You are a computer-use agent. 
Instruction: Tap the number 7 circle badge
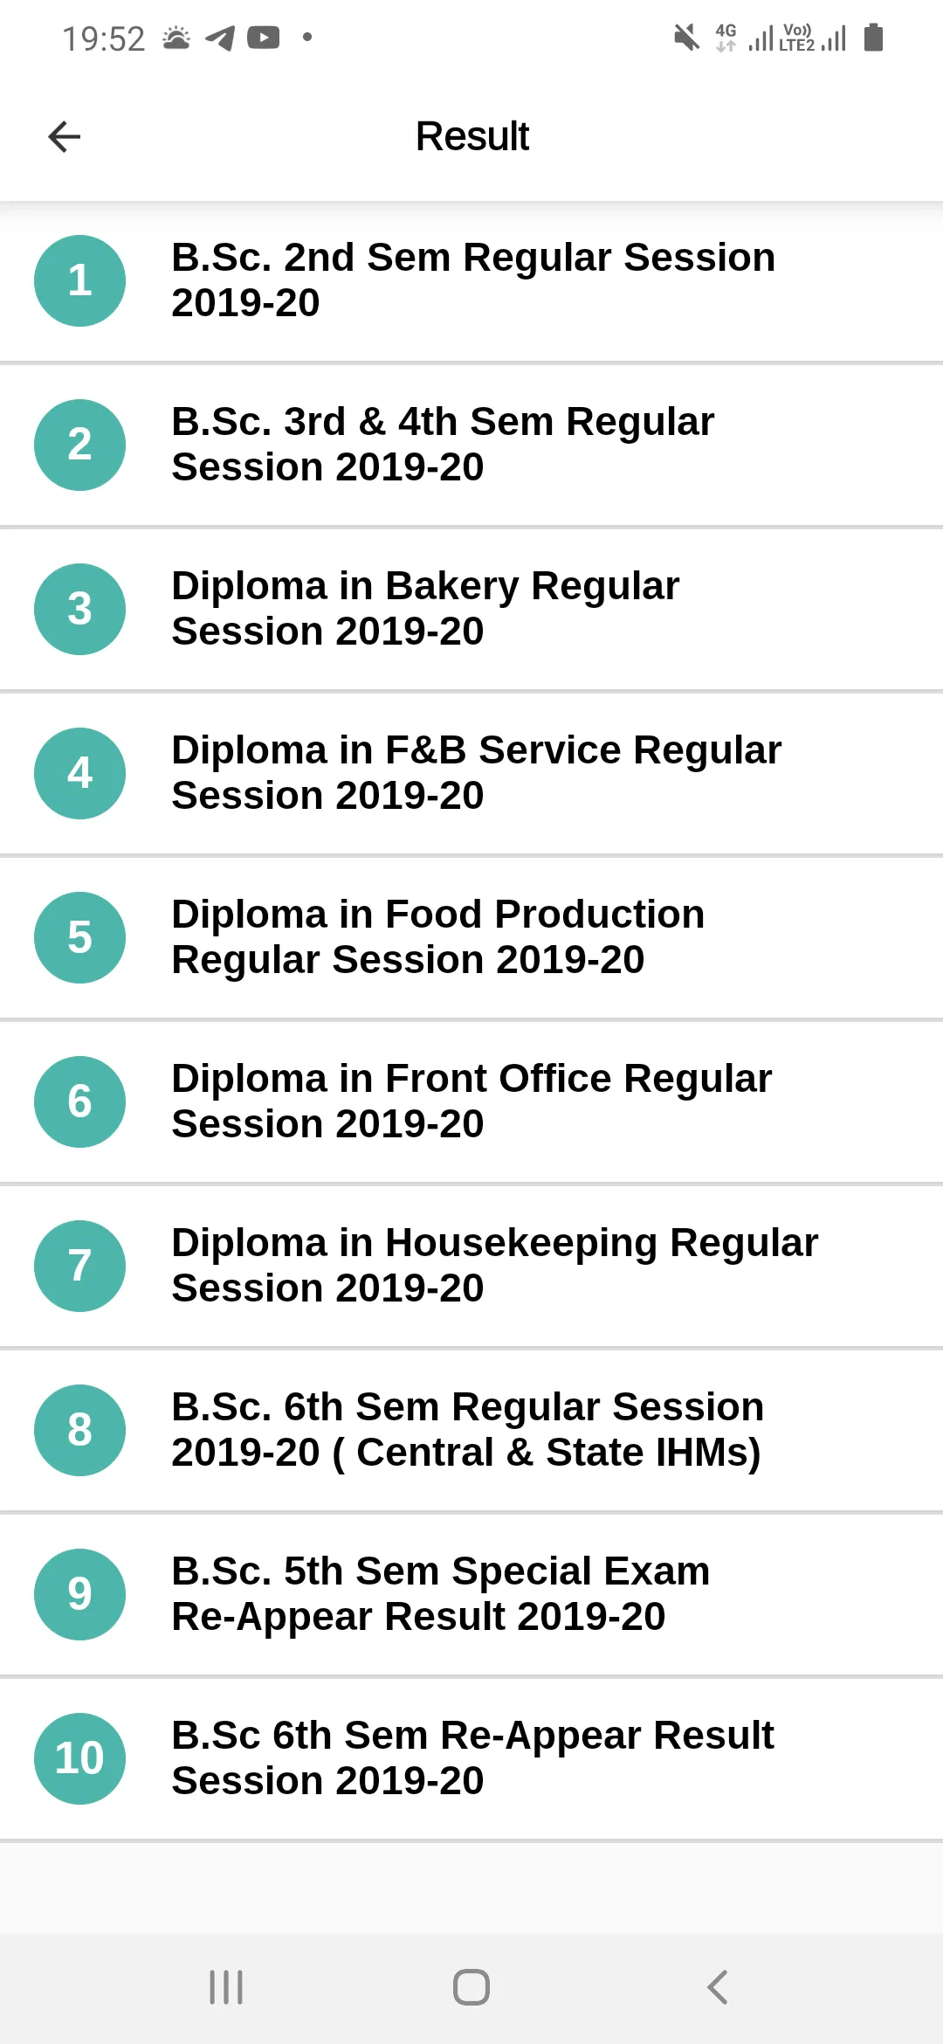(x=79, y=1266)
